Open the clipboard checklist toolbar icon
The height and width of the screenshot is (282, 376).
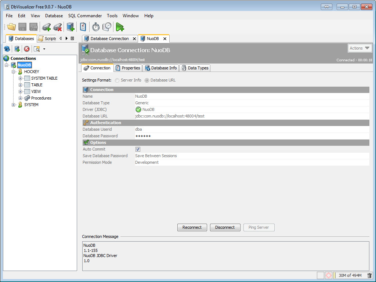(83, 27)
